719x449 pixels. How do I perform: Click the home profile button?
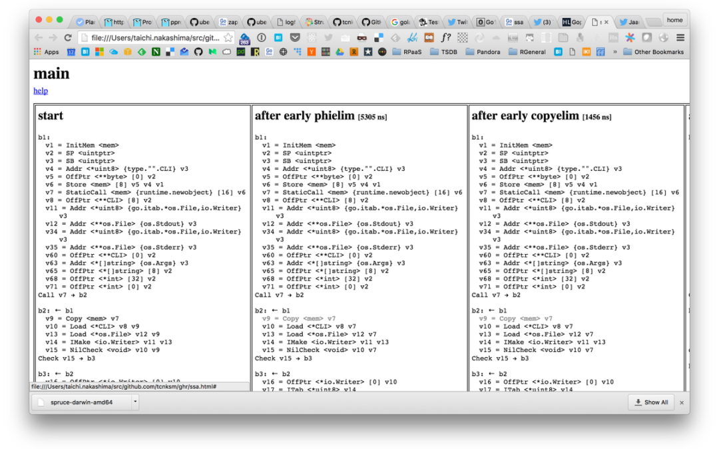click(x=674, y=20)
